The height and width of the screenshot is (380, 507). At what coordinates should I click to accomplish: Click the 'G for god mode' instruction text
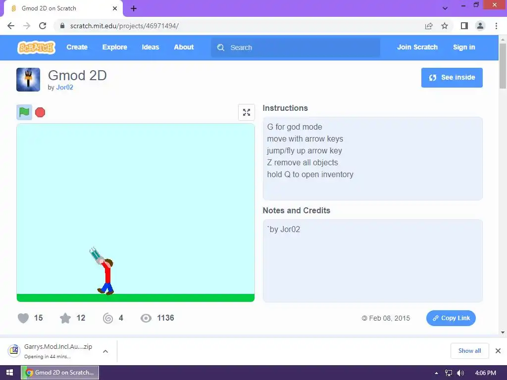pyautogui.click(x=295, y=127)
